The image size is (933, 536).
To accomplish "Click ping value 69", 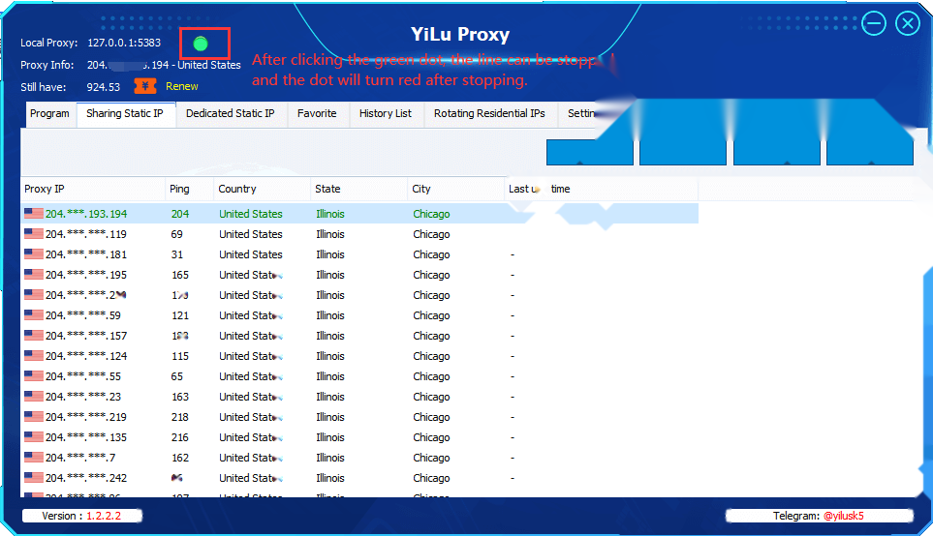I will (176, 234).
